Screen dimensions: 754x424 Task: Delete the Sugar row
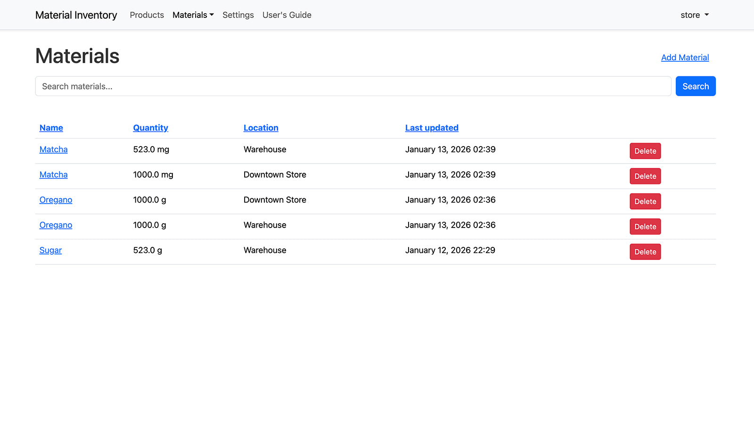tap(645, 252)
